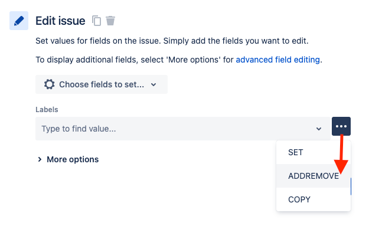Click the Edit issue heading
369x226 pixels.
point(60,21)
